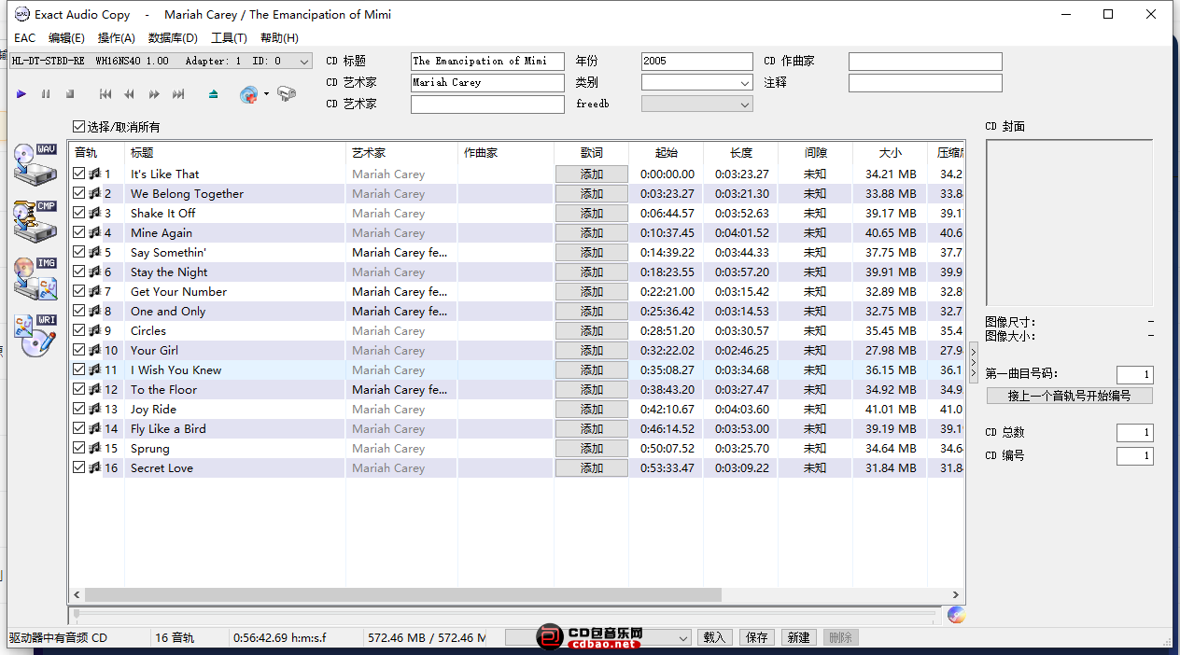Screen dimensions: 1180x655
Task: Click the Play button in playback controls
Action: pos(21,94)
